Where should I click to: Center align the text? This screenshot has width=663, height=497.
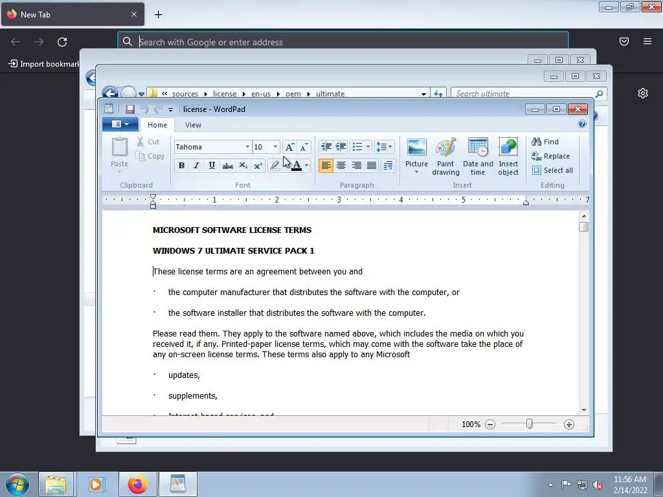click(341, 165)
